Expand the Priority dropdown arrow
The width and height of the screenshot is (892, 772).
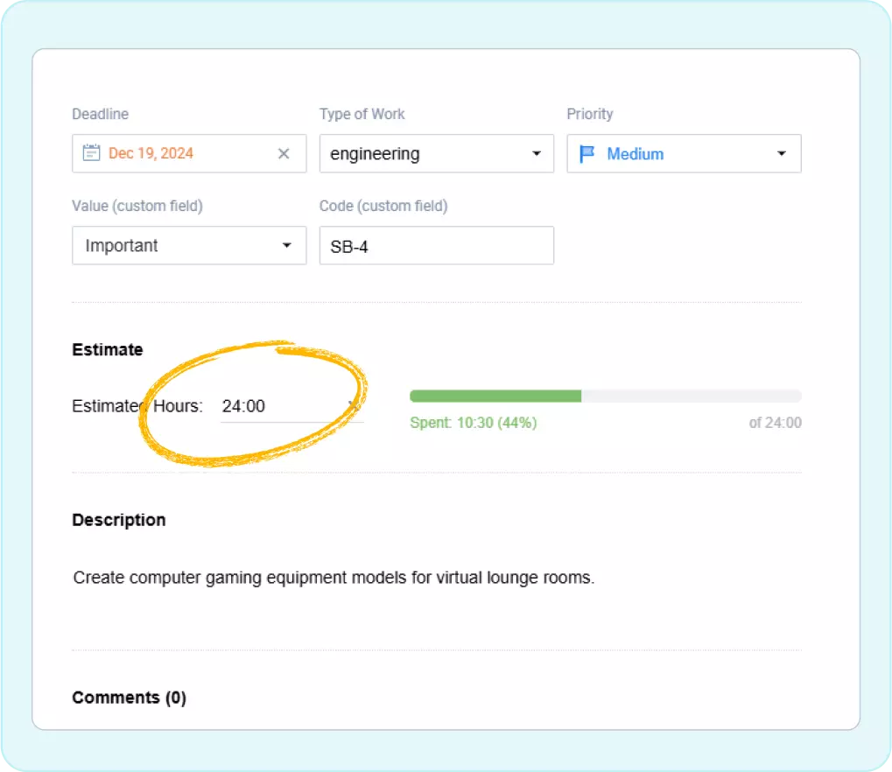click(781, 153)
